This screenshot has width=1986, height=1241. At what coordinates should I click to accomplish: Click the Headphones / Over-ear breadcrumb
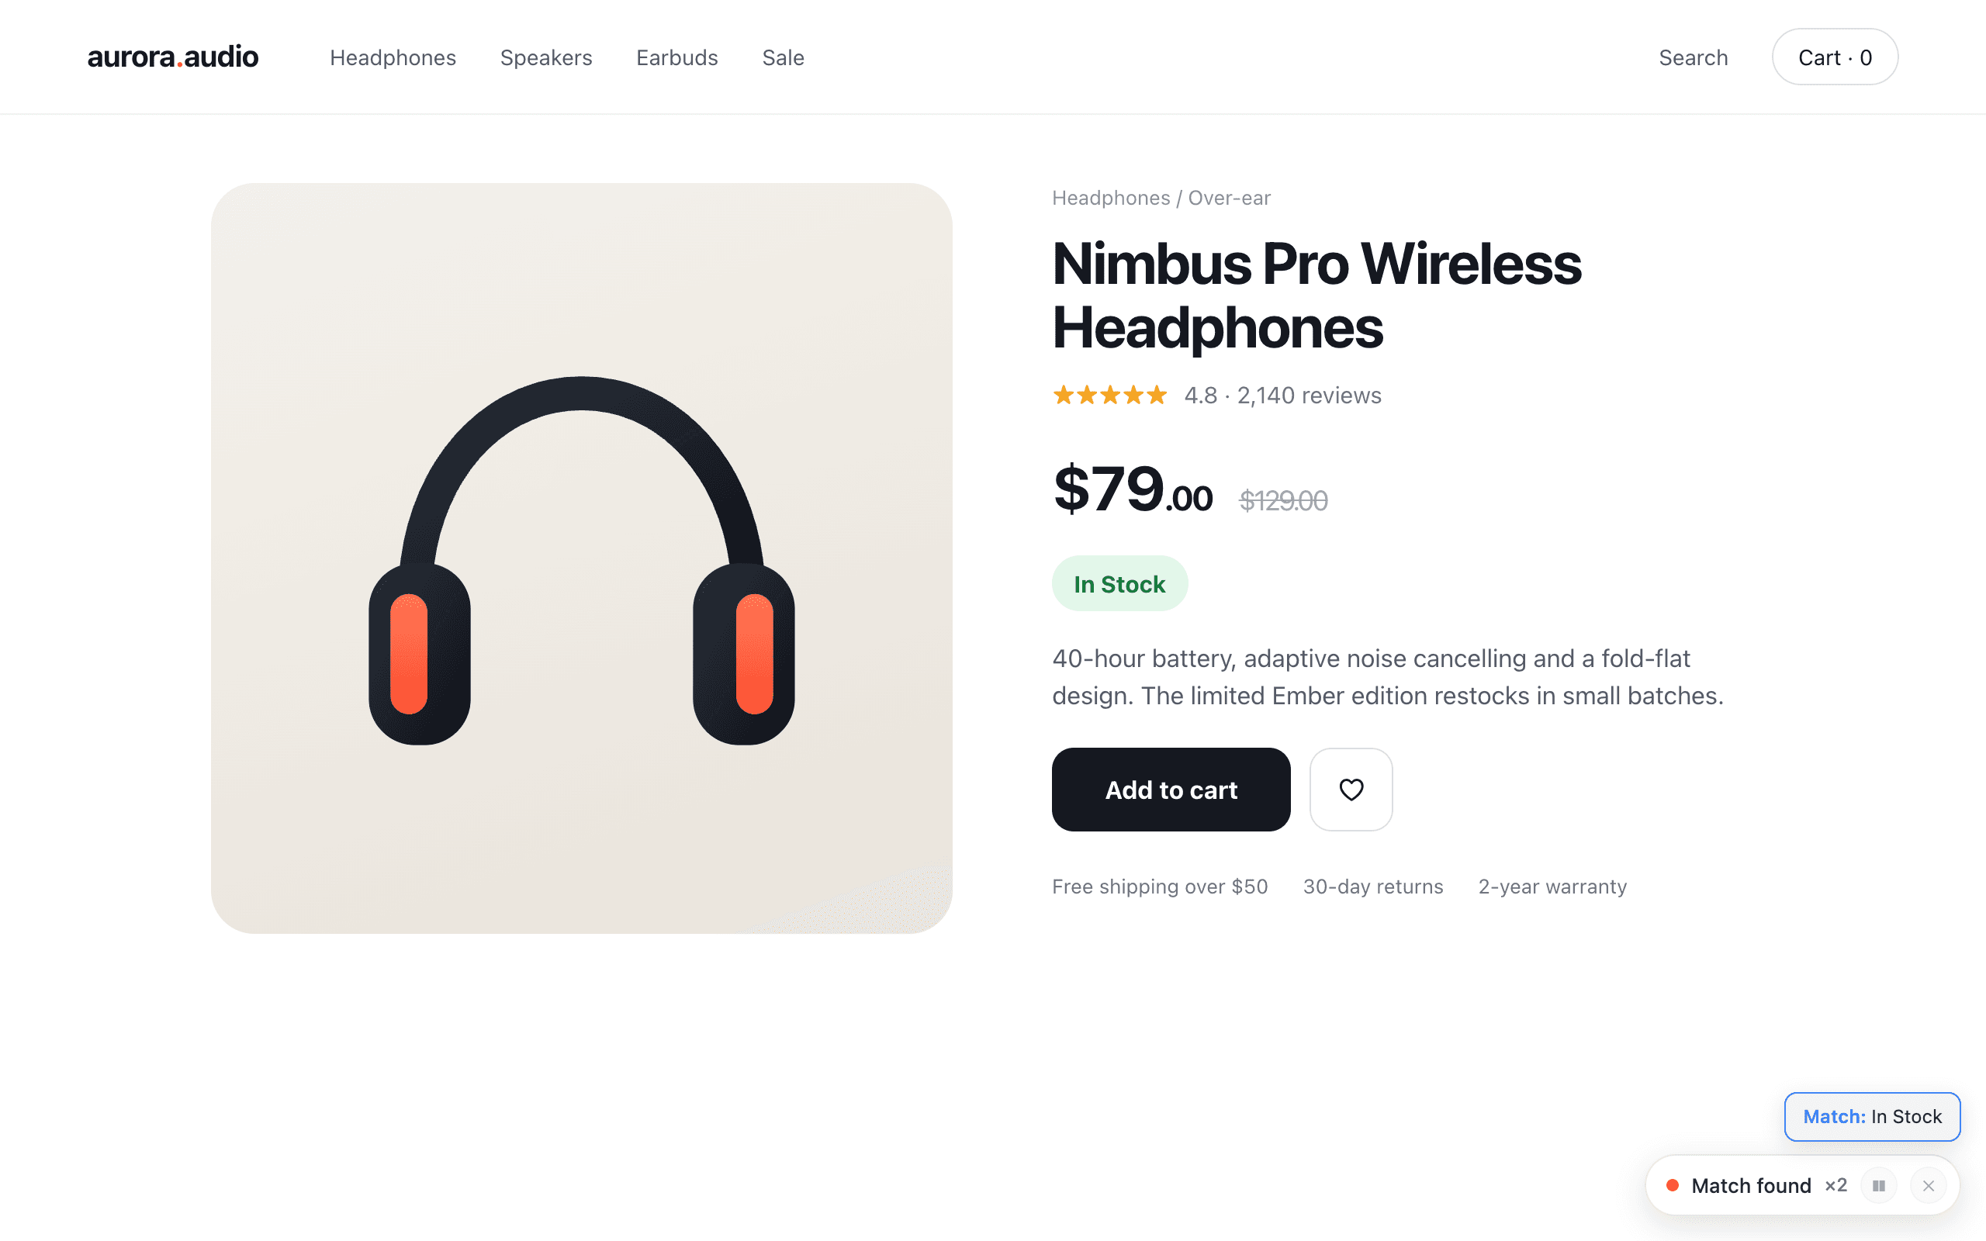pos(1161,198)
